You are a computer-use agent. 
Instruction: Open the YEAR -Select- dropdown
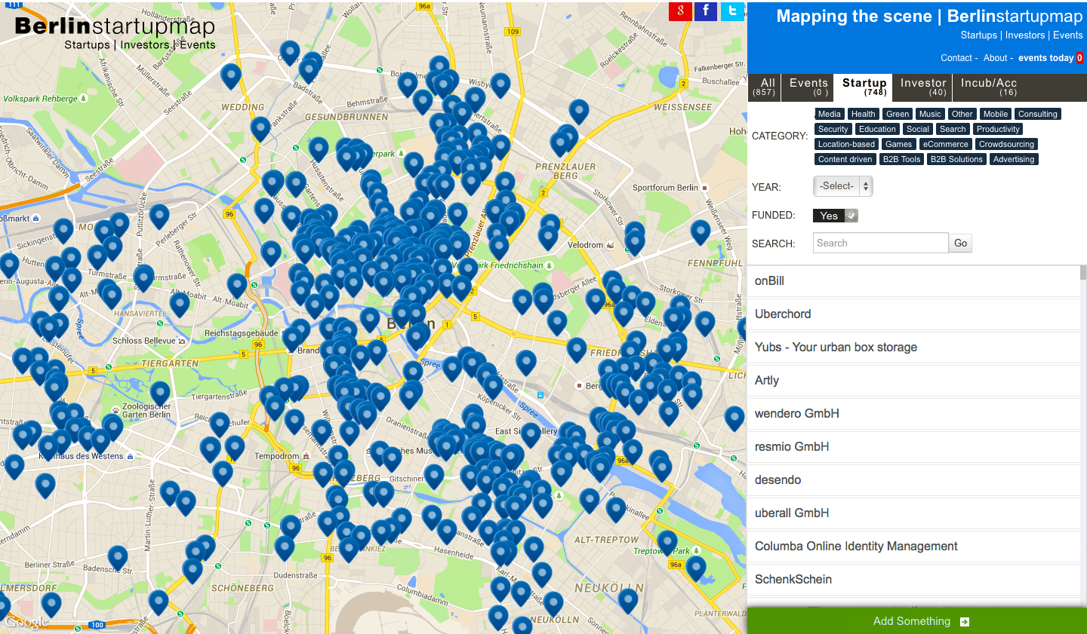[837, 186]
